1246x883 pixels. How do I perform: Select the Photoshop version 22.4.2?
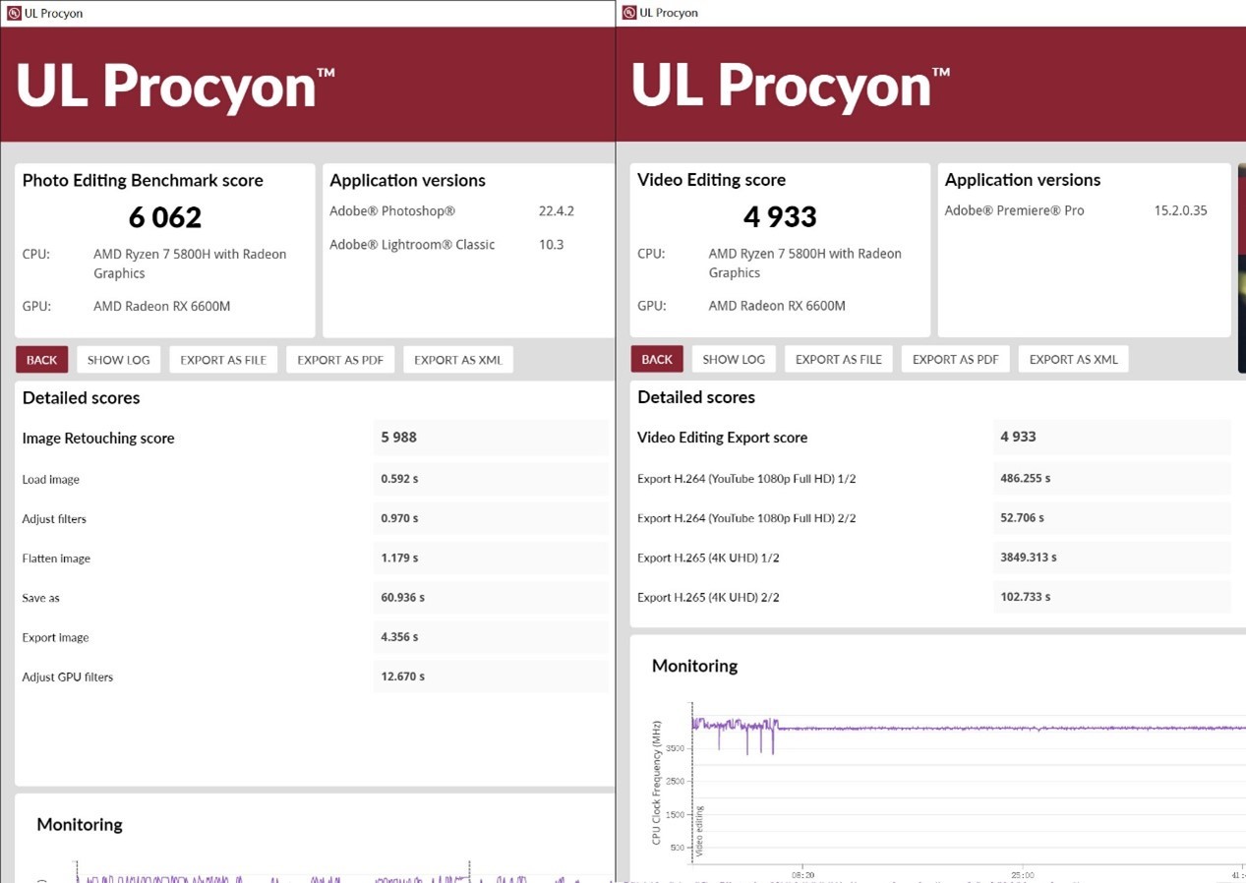click(557, 211)
